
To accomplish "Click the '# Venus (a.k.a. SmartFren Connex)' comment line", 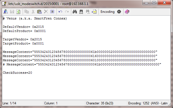I will tap(35, 18).
